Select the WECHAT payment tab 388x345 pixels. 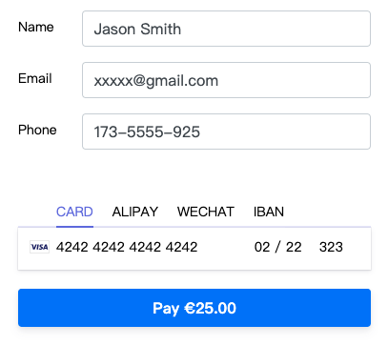tap(206, 212)
